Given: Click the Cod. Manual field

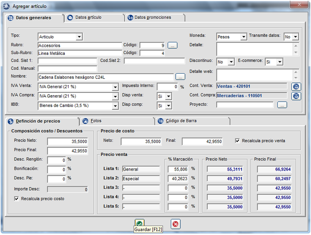Looking at the screenshot, I should click(x=67, y=69).
